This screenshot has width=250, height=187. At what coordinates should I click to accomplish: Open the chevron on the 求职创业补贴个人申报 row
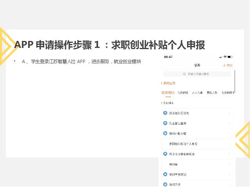229,144
